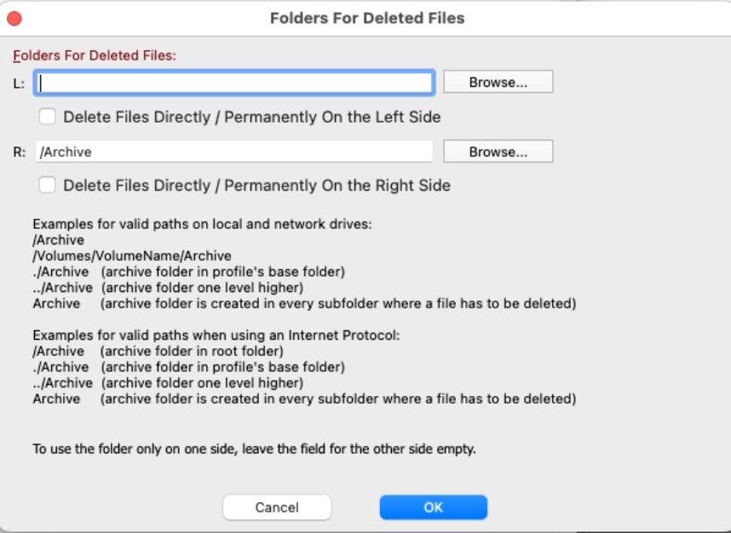Viewport: 731px width, 533px height.
Task: Click the "Folders For Deleted Files" title bar
Action: 367,18
